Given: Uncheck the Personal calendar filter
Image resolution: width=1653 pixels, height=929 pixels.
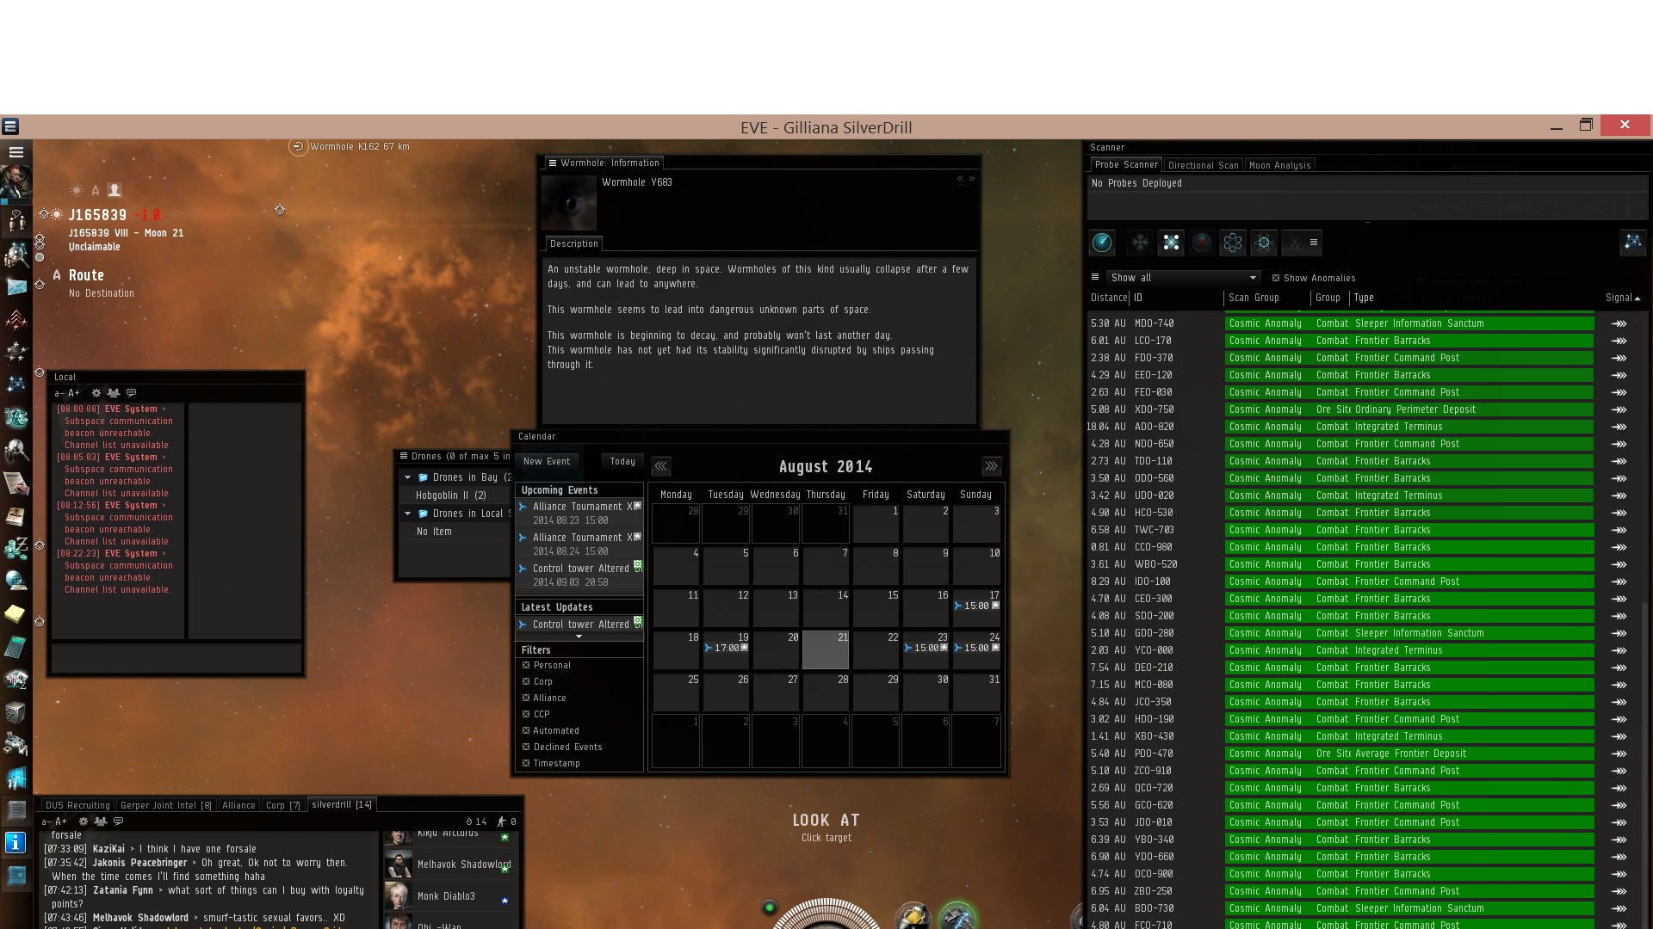Looking at the screenshot, I should [526, 665].
